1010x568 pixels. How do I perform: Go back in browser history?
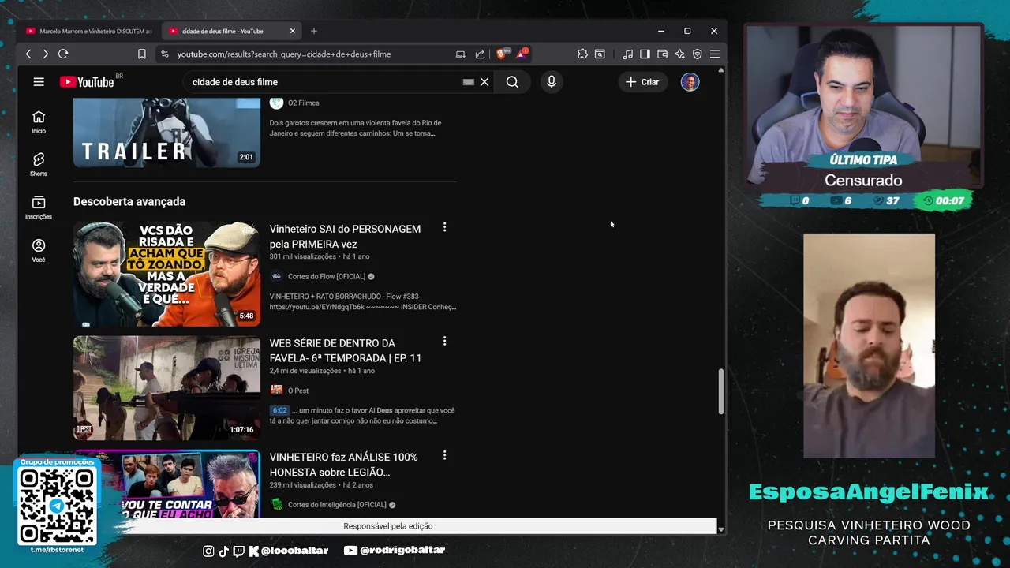pyautogui.click(x=28, y=54)
